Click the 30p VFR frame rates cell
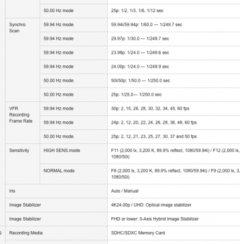This screenshot has width=240, height=244. tap(174, 109)
